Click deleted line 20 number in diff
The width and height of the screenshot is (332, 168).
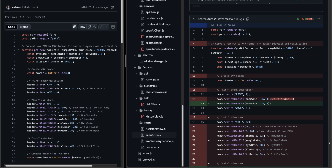pyautogui.click(x=194, y=127)
